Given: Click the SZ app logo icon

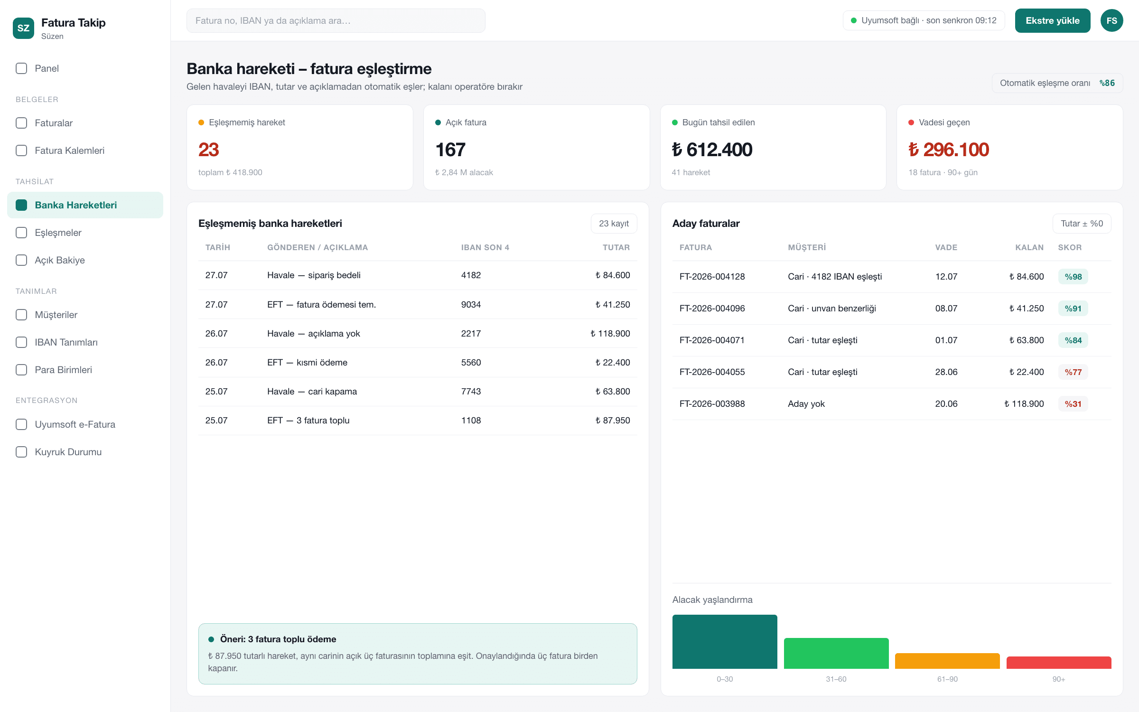Looking at the screenshot, I should 23,28.
